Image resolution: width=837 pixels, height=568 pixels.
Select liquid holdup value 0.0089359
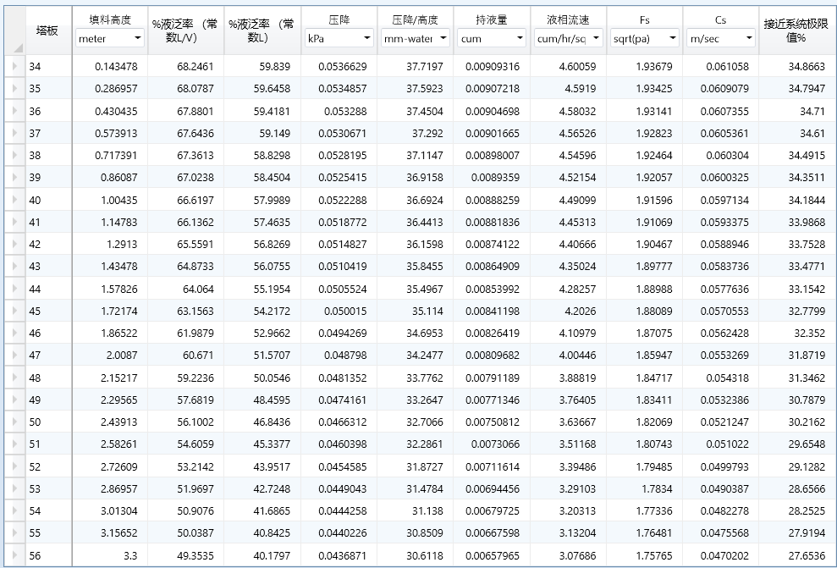pyautogui.click(x=495, y=177)
